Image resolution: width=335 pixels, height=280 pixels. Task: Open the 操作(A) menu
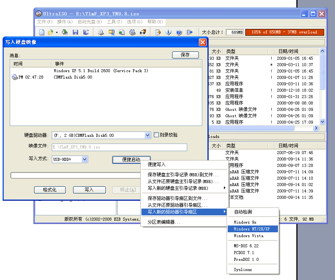coord(65,22)
